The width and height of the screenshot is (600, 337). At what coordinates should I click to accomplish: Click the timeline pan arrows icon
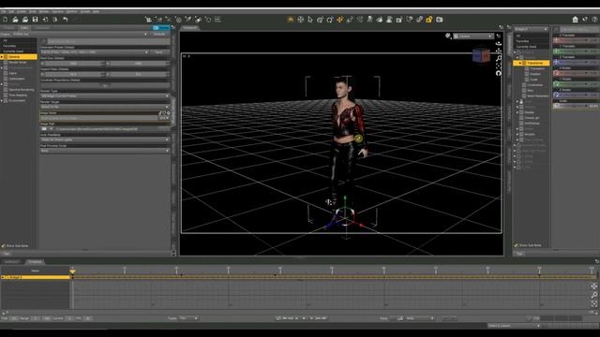(593, 286)
